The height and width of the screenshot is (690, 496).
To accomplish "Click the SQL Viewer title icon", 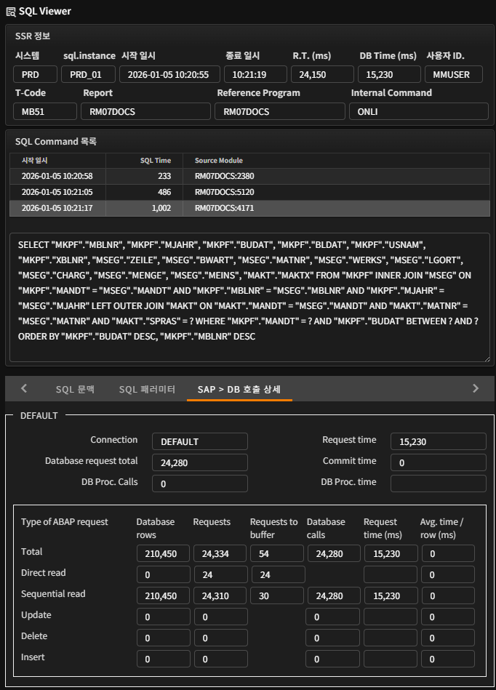I will [11, 12].
